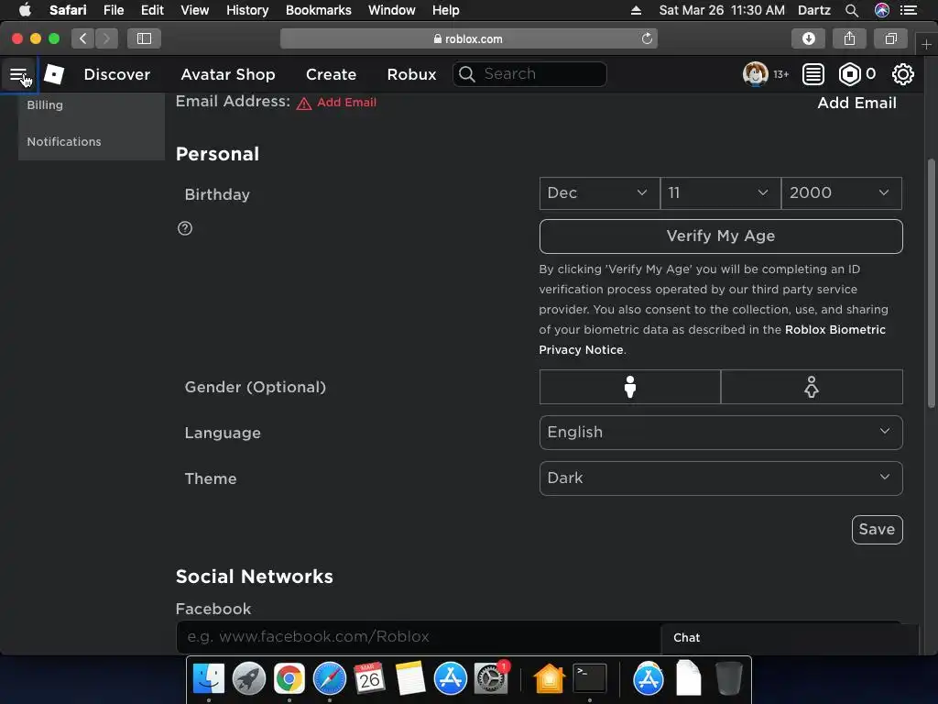Open the Notes app in the Dock

409,679
